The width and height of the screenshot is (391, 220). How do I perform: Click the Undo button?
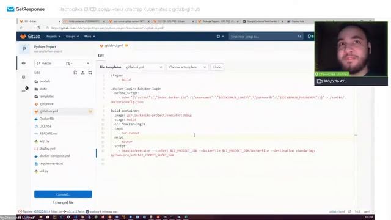[217, 67]
